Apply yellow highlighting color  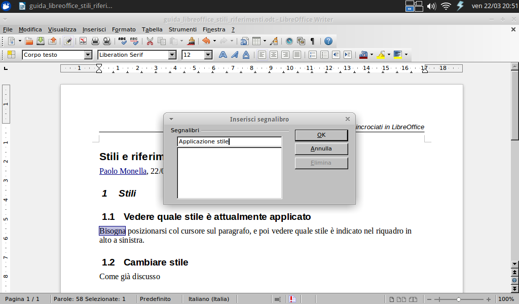click(x=381, y=55)
